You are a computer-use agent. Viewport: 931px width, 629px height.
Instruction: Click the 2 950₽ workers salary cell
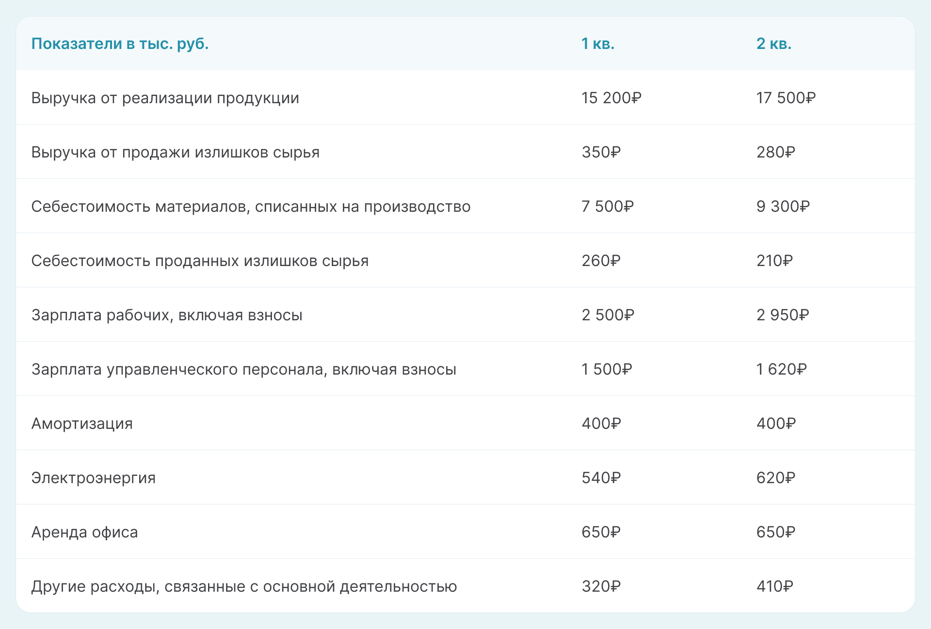tap(782, 315)
